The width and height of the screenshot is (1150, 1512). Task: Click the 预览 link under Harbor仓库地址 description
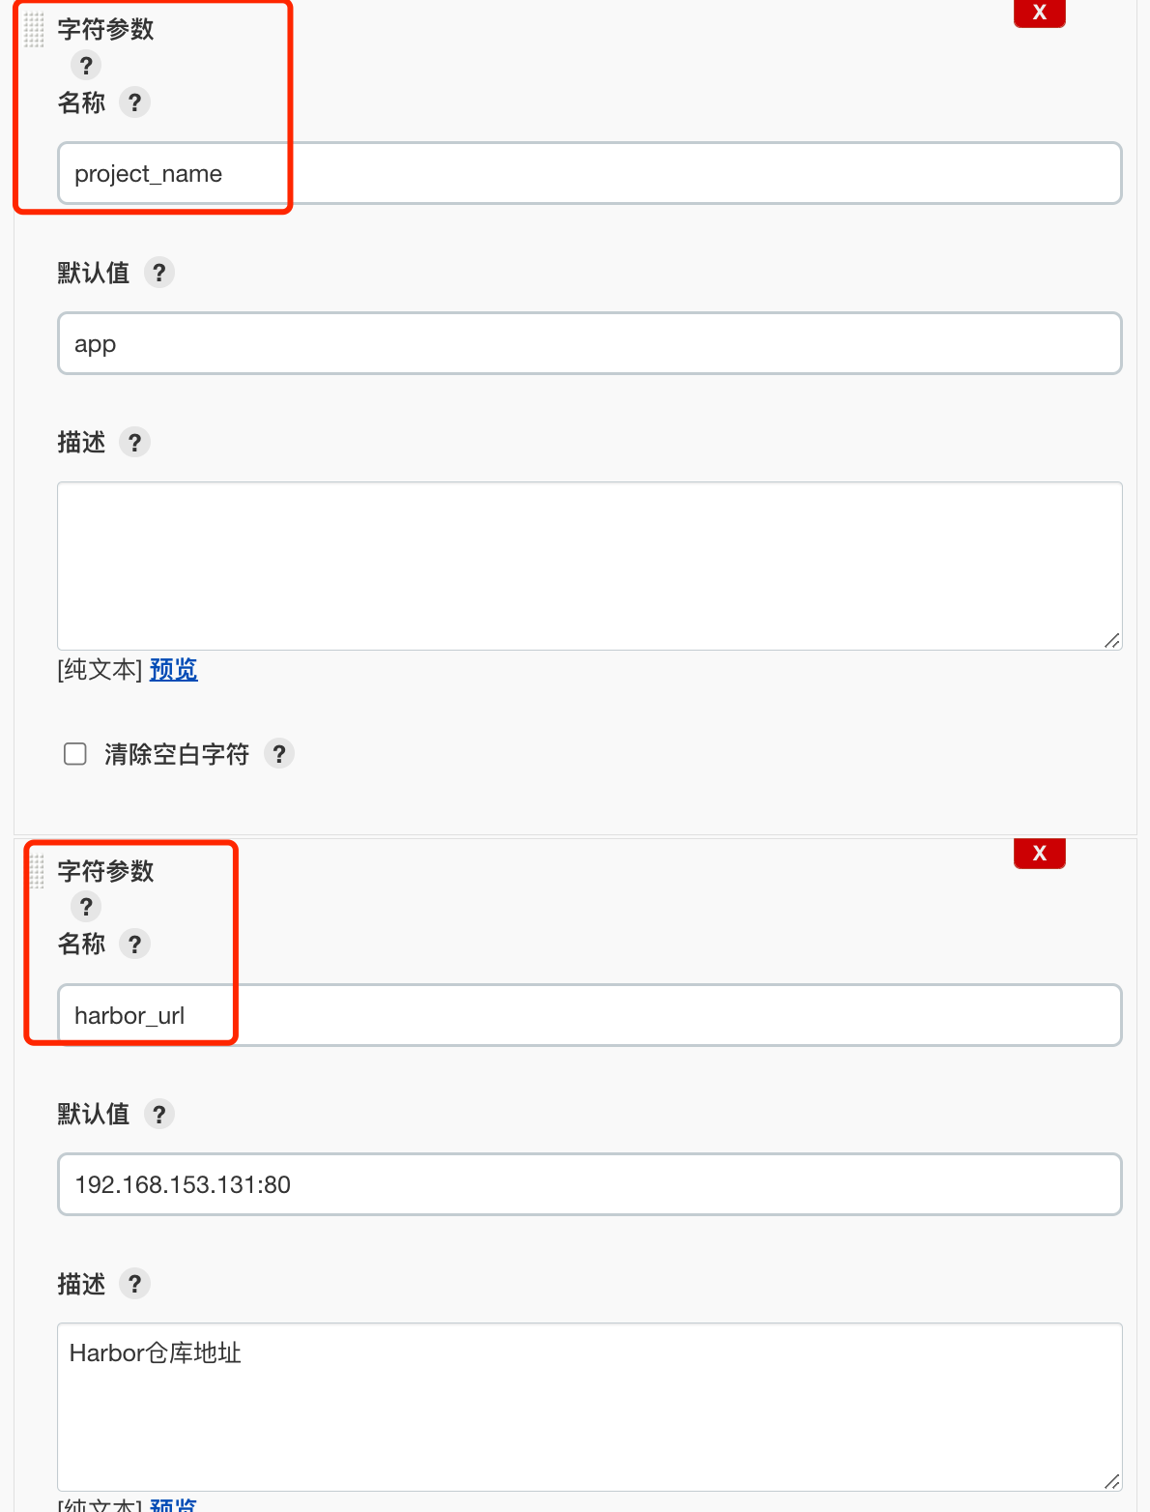(173, 1506)
